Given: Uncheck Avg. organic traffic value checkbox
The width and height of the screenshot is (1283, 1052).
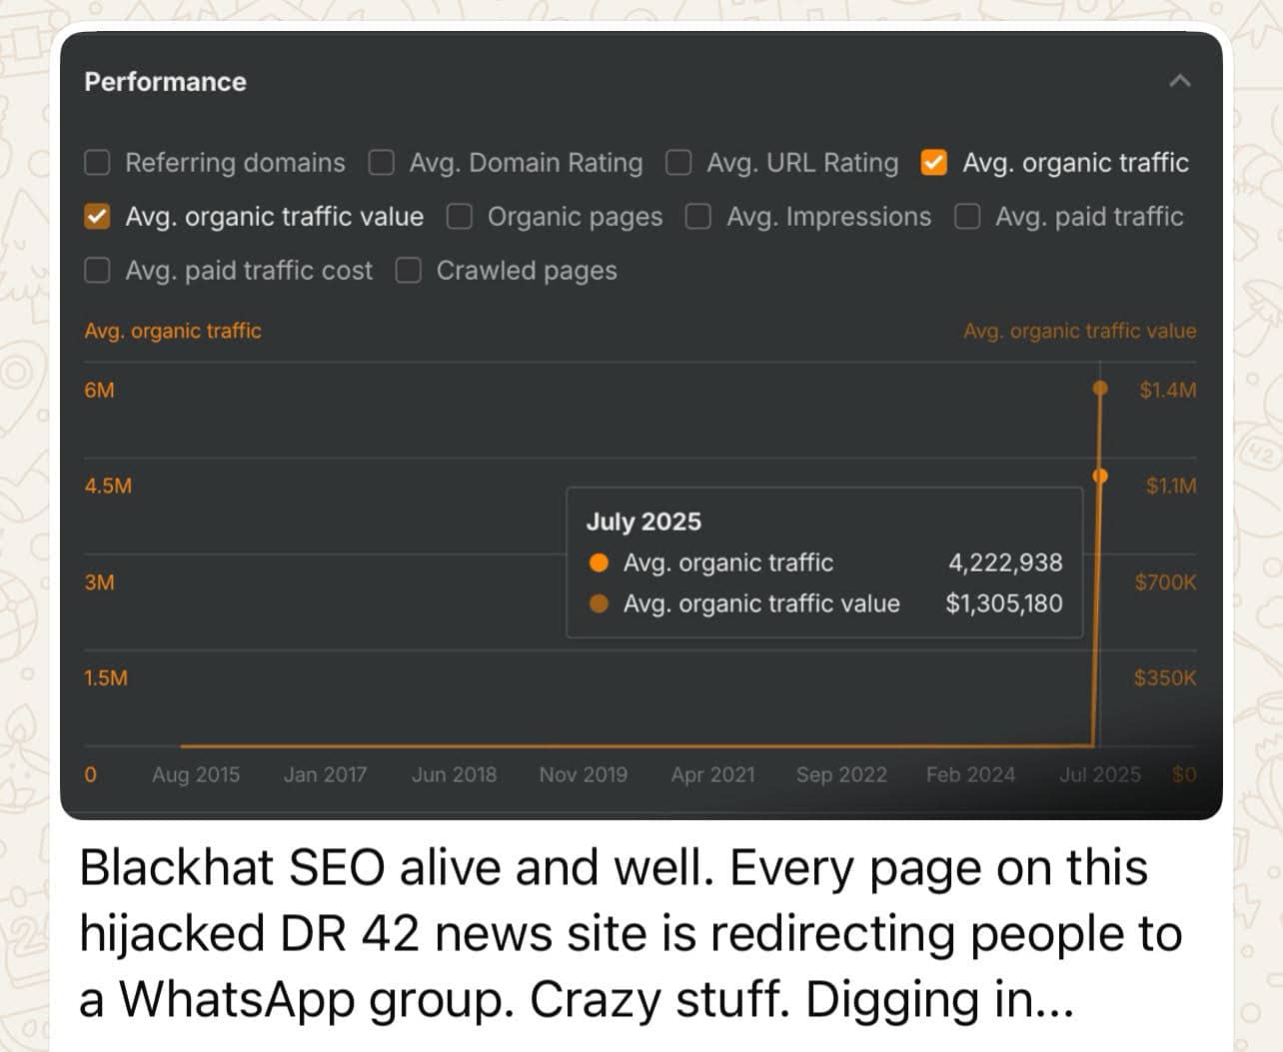Looking at the screenshot, I should (97, 217).
